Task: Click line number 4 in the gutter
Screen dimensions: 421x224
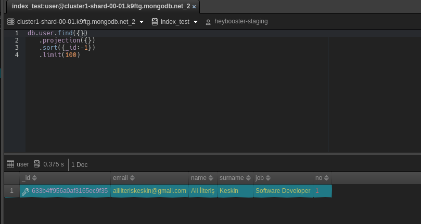Action: tap(17, 55)
